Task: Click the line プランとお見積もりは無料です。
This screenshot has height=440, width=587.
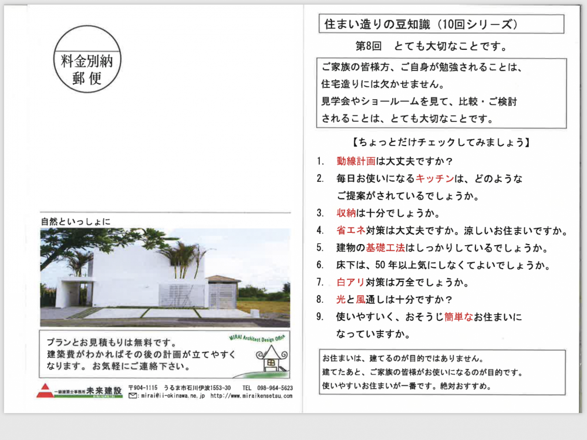Action: tap(112, 343)
